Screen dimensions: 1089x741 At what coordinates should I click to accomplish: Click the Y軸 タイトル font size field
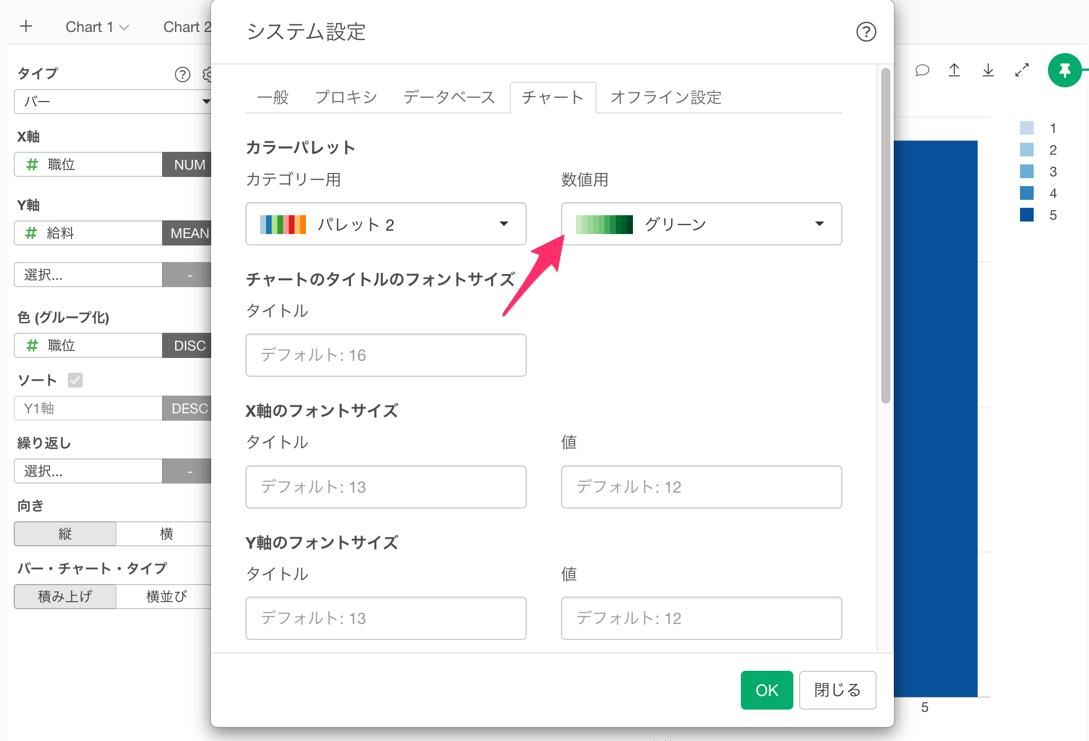point(386,618)
